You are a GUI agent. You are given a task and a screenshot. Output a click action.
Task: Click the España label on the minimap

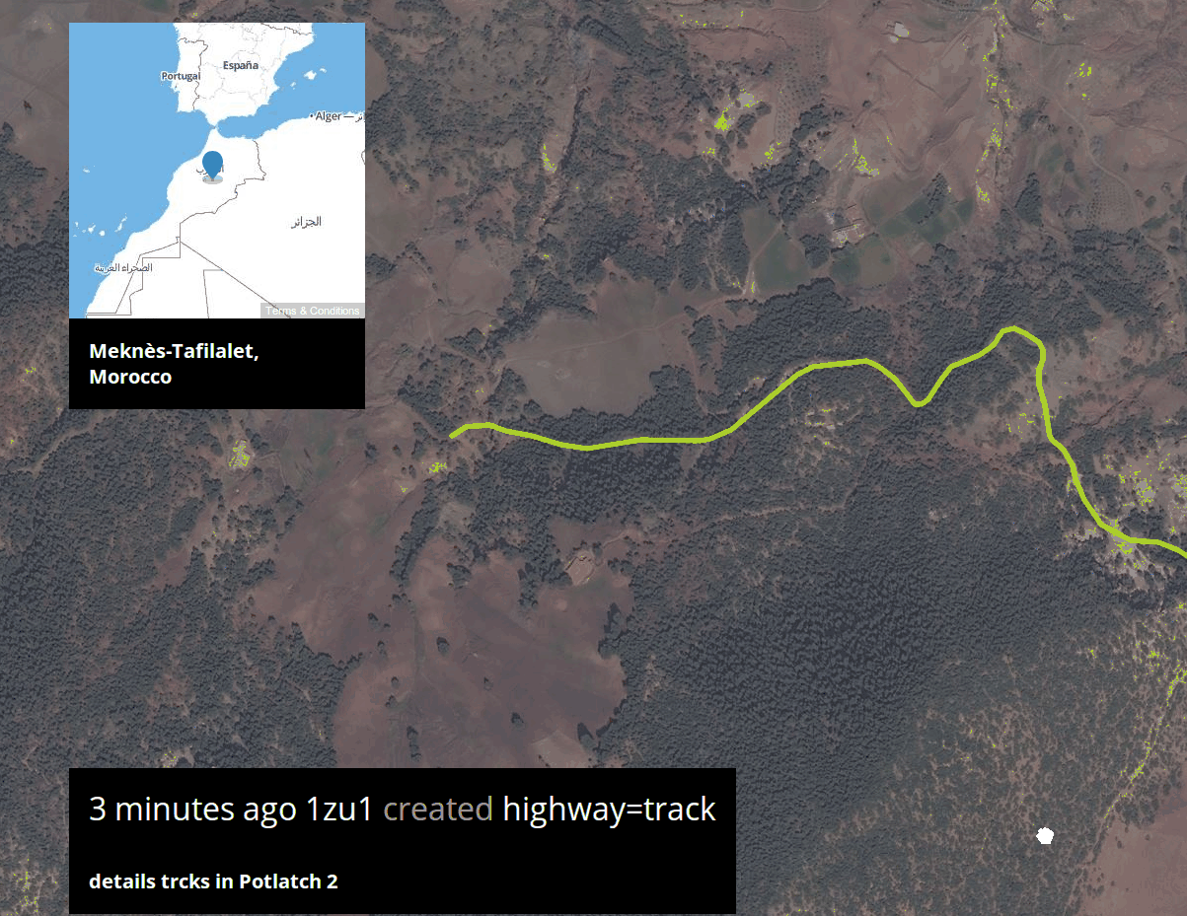pos(240,64)
